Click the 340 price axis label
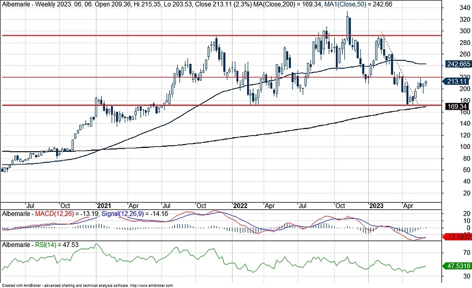Image resolution: width=472 pixels, height=288 pixels. (x=465, y=8)
